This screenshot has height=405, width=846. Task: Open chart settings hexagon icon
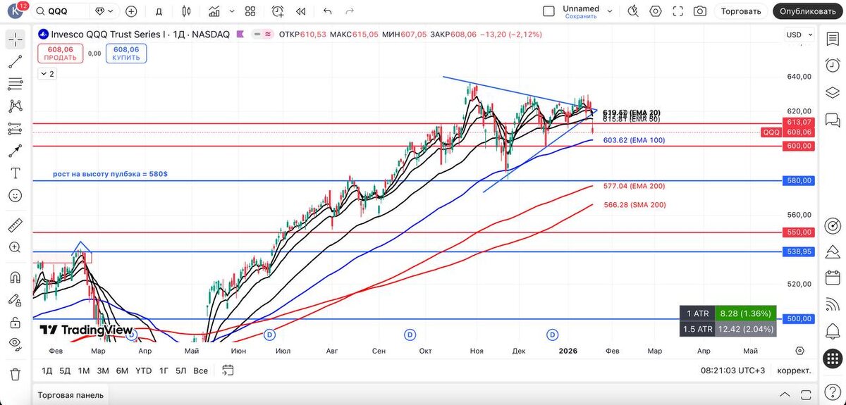pos(656,11)
